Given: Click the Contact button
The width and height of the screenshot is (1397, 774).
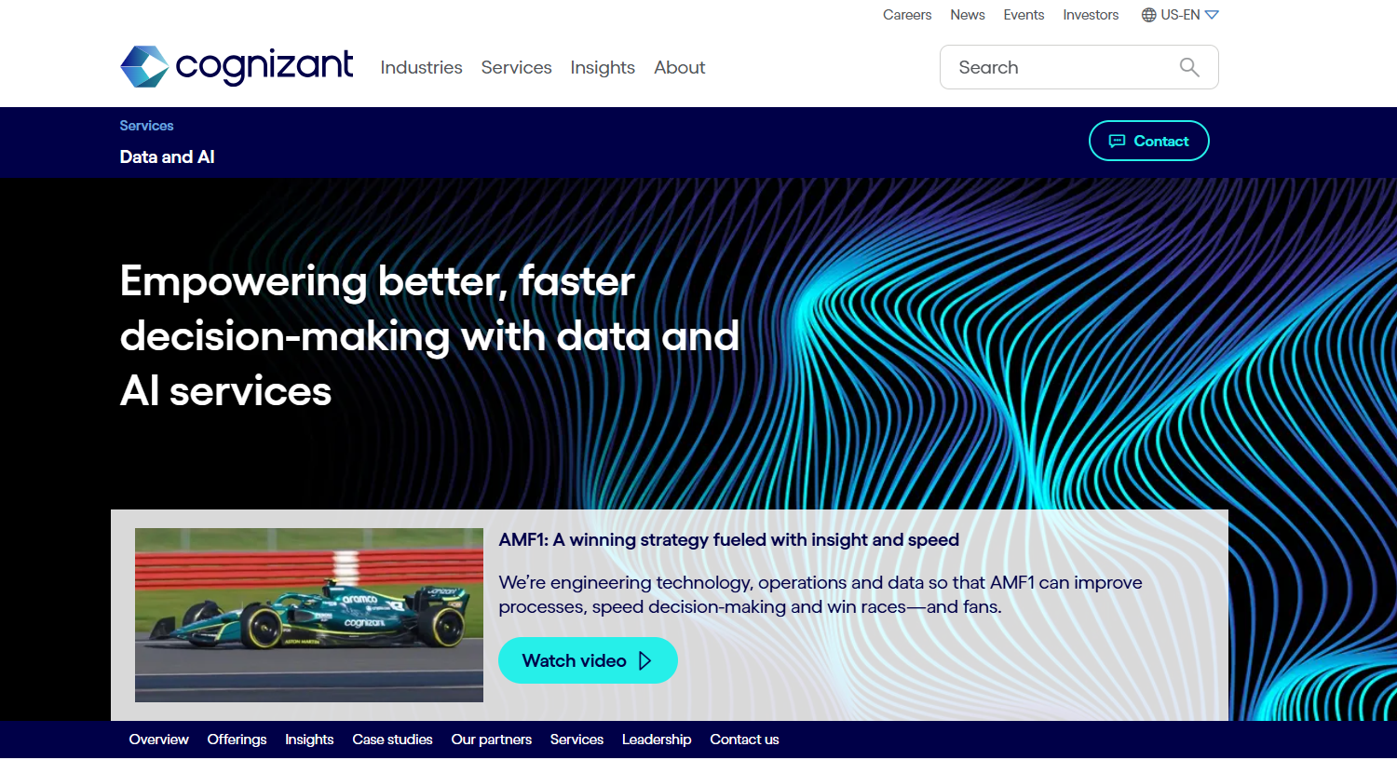Looking at the screenshot, I should point(1149,141).
